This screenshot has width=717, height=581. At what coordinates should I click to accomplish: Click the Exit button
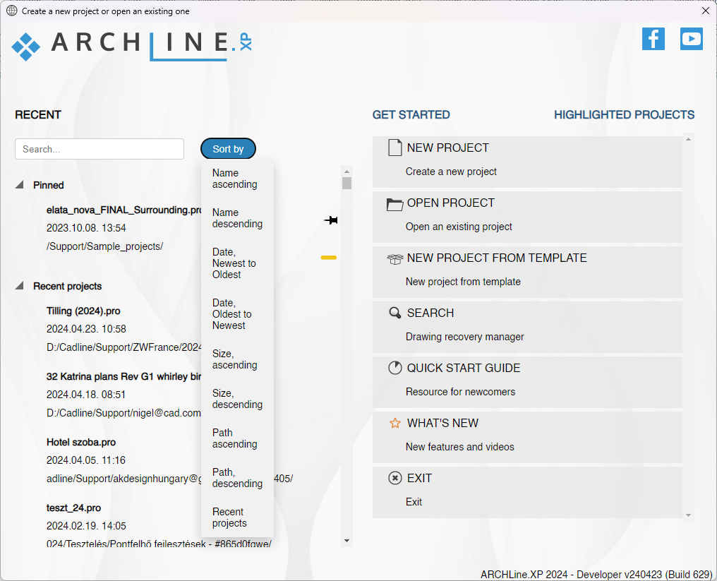coord(527,492)
